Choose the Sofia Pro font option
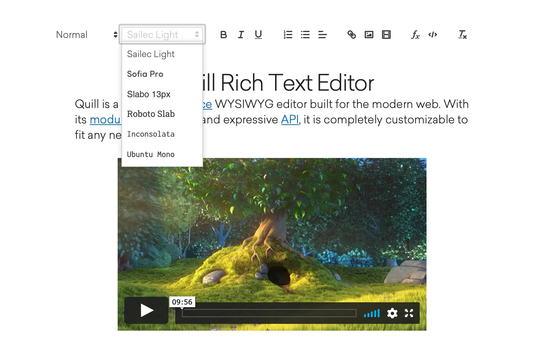 tap(162, 74)
